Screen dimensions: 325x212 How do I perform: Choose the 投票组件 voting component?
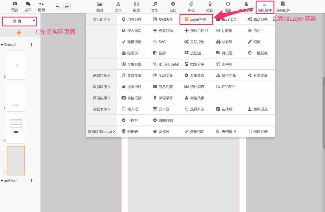click(x=132, y=87)
